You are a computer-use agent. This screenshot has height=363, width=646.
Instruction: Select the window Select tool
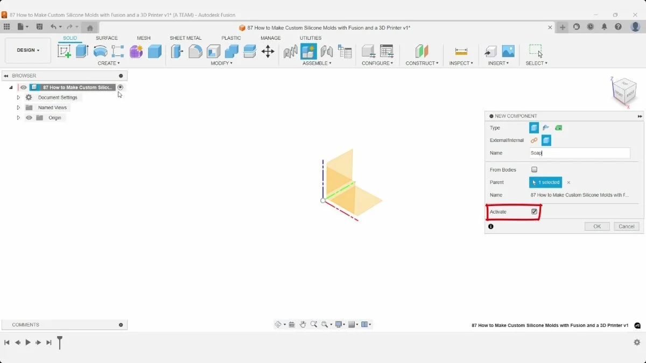click(x=536, y=51)
